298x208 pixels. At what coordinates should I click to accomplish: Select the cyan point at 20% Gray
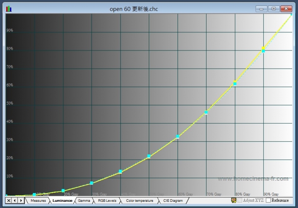click(63, 191)
